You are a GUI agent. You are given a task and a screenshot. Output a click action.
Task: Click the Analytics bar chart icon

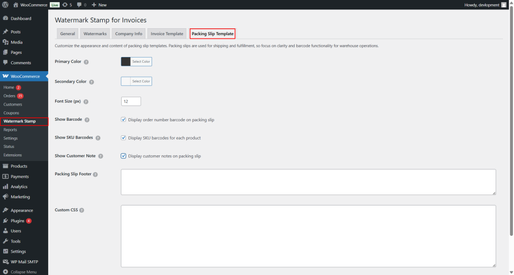5,187
